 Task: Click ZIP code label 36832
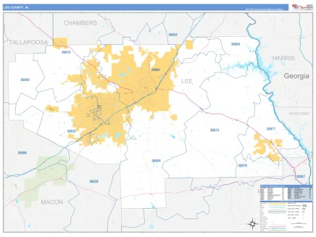pos(72,131)
